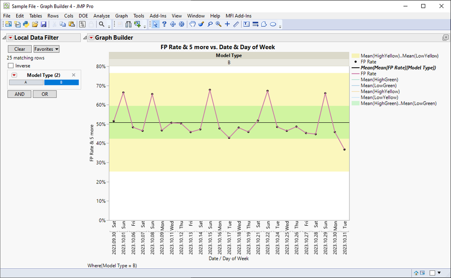Select the Magnifier zoom tool

click(219, 24)
